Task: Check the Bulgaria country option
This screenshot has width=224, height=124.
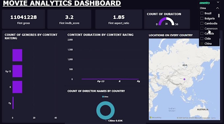Action: (202, 18)
